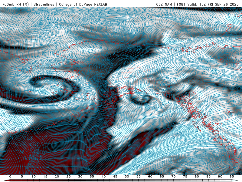The width and height of the screenshot is (242, 182).
Task: Click the colorbar label "25"
Action: (x=69, y=177)
